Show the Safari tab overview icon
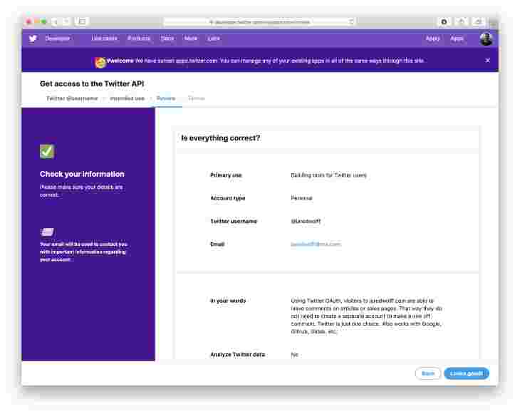The width and height of the screenshot is (520, 414). coord(478,22)
